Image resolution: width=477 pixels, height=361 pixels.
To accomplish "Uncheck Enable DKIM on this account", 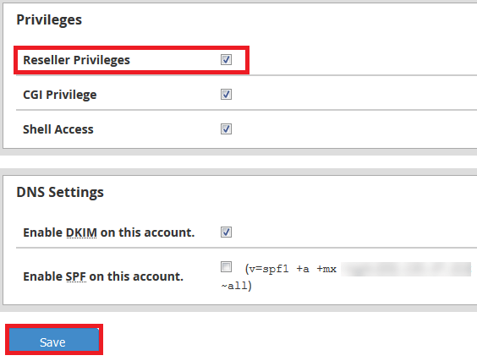I will tap(226, 232).
